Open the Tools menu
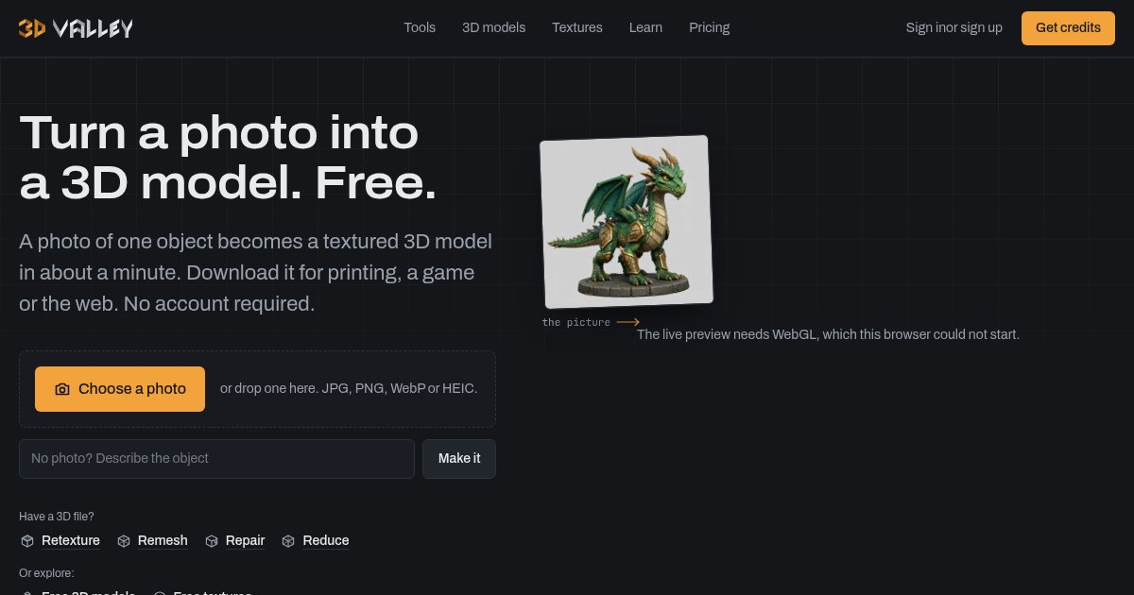This screenshot has height=595, width=1134. tap(420, 27)
